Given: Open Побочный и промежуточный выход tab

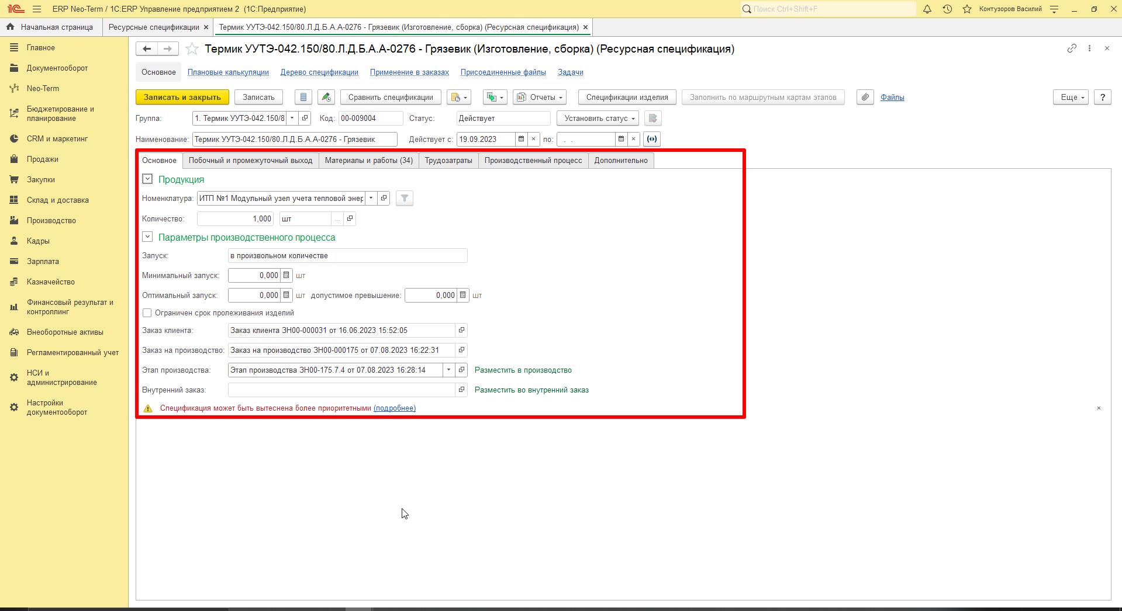Looking at the screenshot, I should click(x=250, y=161).
